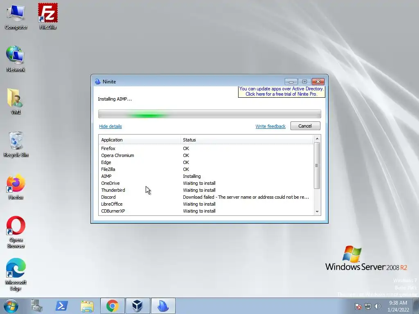The image size is (419, 314).
Task: Open the Windows Start menu orb
Action: coord(11,306)
